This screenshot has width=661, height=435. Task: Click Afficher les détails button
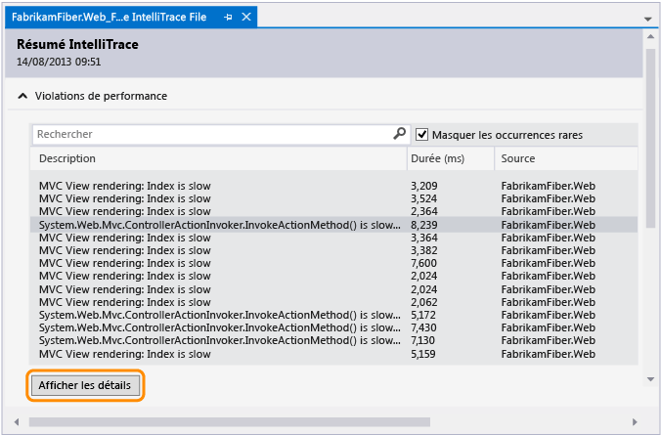coord(88,385)
